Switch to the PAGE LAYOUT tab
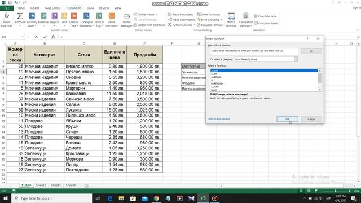Image resolution: width=361 pixels, height=203 pixels. pyautogui.click(x=53, y=8)
